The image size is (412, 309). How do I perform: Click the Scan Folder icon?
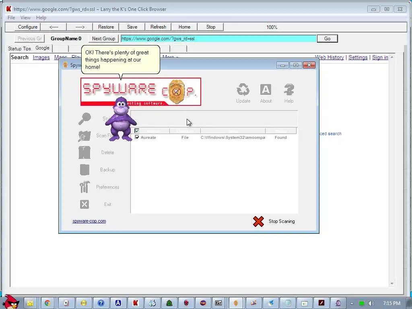84,136
